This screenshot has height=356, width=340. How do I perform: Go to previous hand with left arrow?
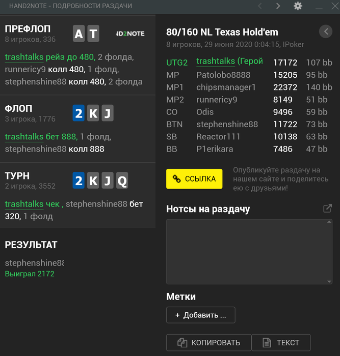259,6
